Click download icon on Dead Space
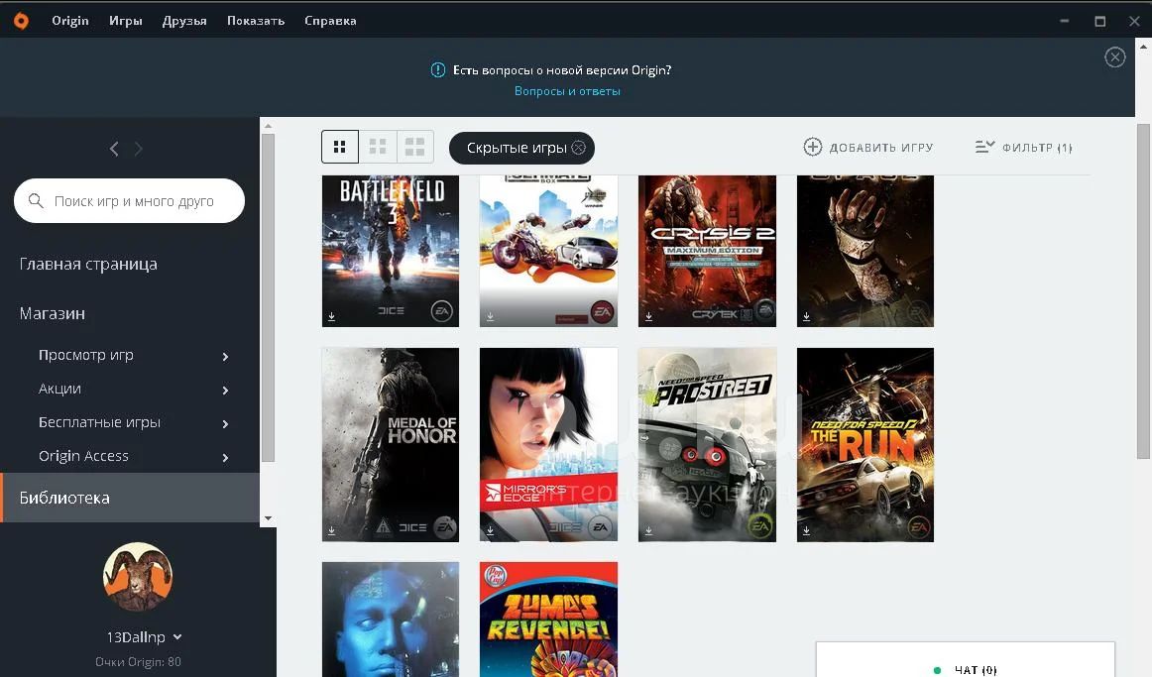This screenshot has width=1152, height=677. click(807, 316)
